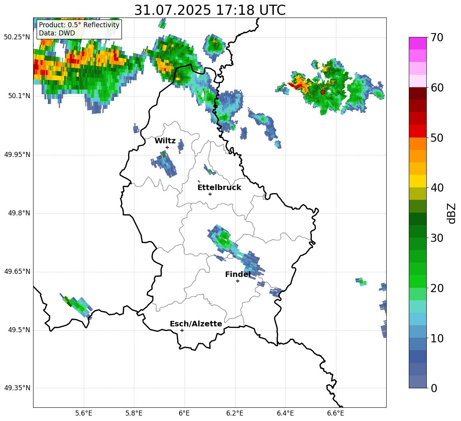This screenshot has height=421, width=461.
Task: Click the 50.1°N latitude label
Action: 19,96
